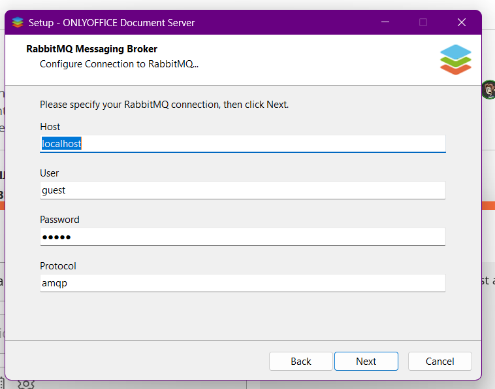495x389 pixels.
Task: Click the RabbitMQ Messaging Broker heading
Action: 91,49
